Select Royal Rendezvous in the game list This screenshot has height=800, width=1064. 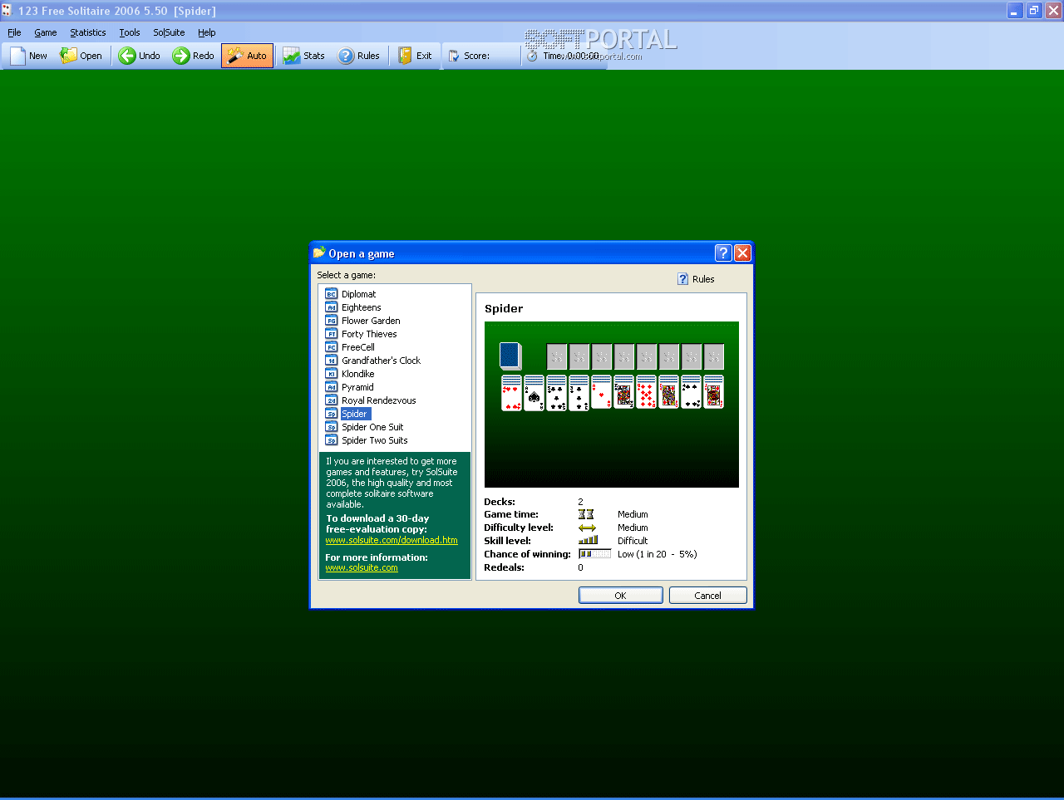(378, 400)
